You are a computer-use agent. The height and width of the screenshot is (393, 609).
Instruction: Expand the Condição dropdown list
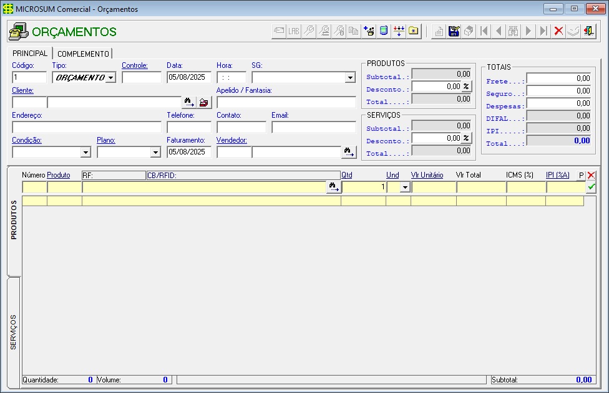pyautogui.click(x=85, y=152)
